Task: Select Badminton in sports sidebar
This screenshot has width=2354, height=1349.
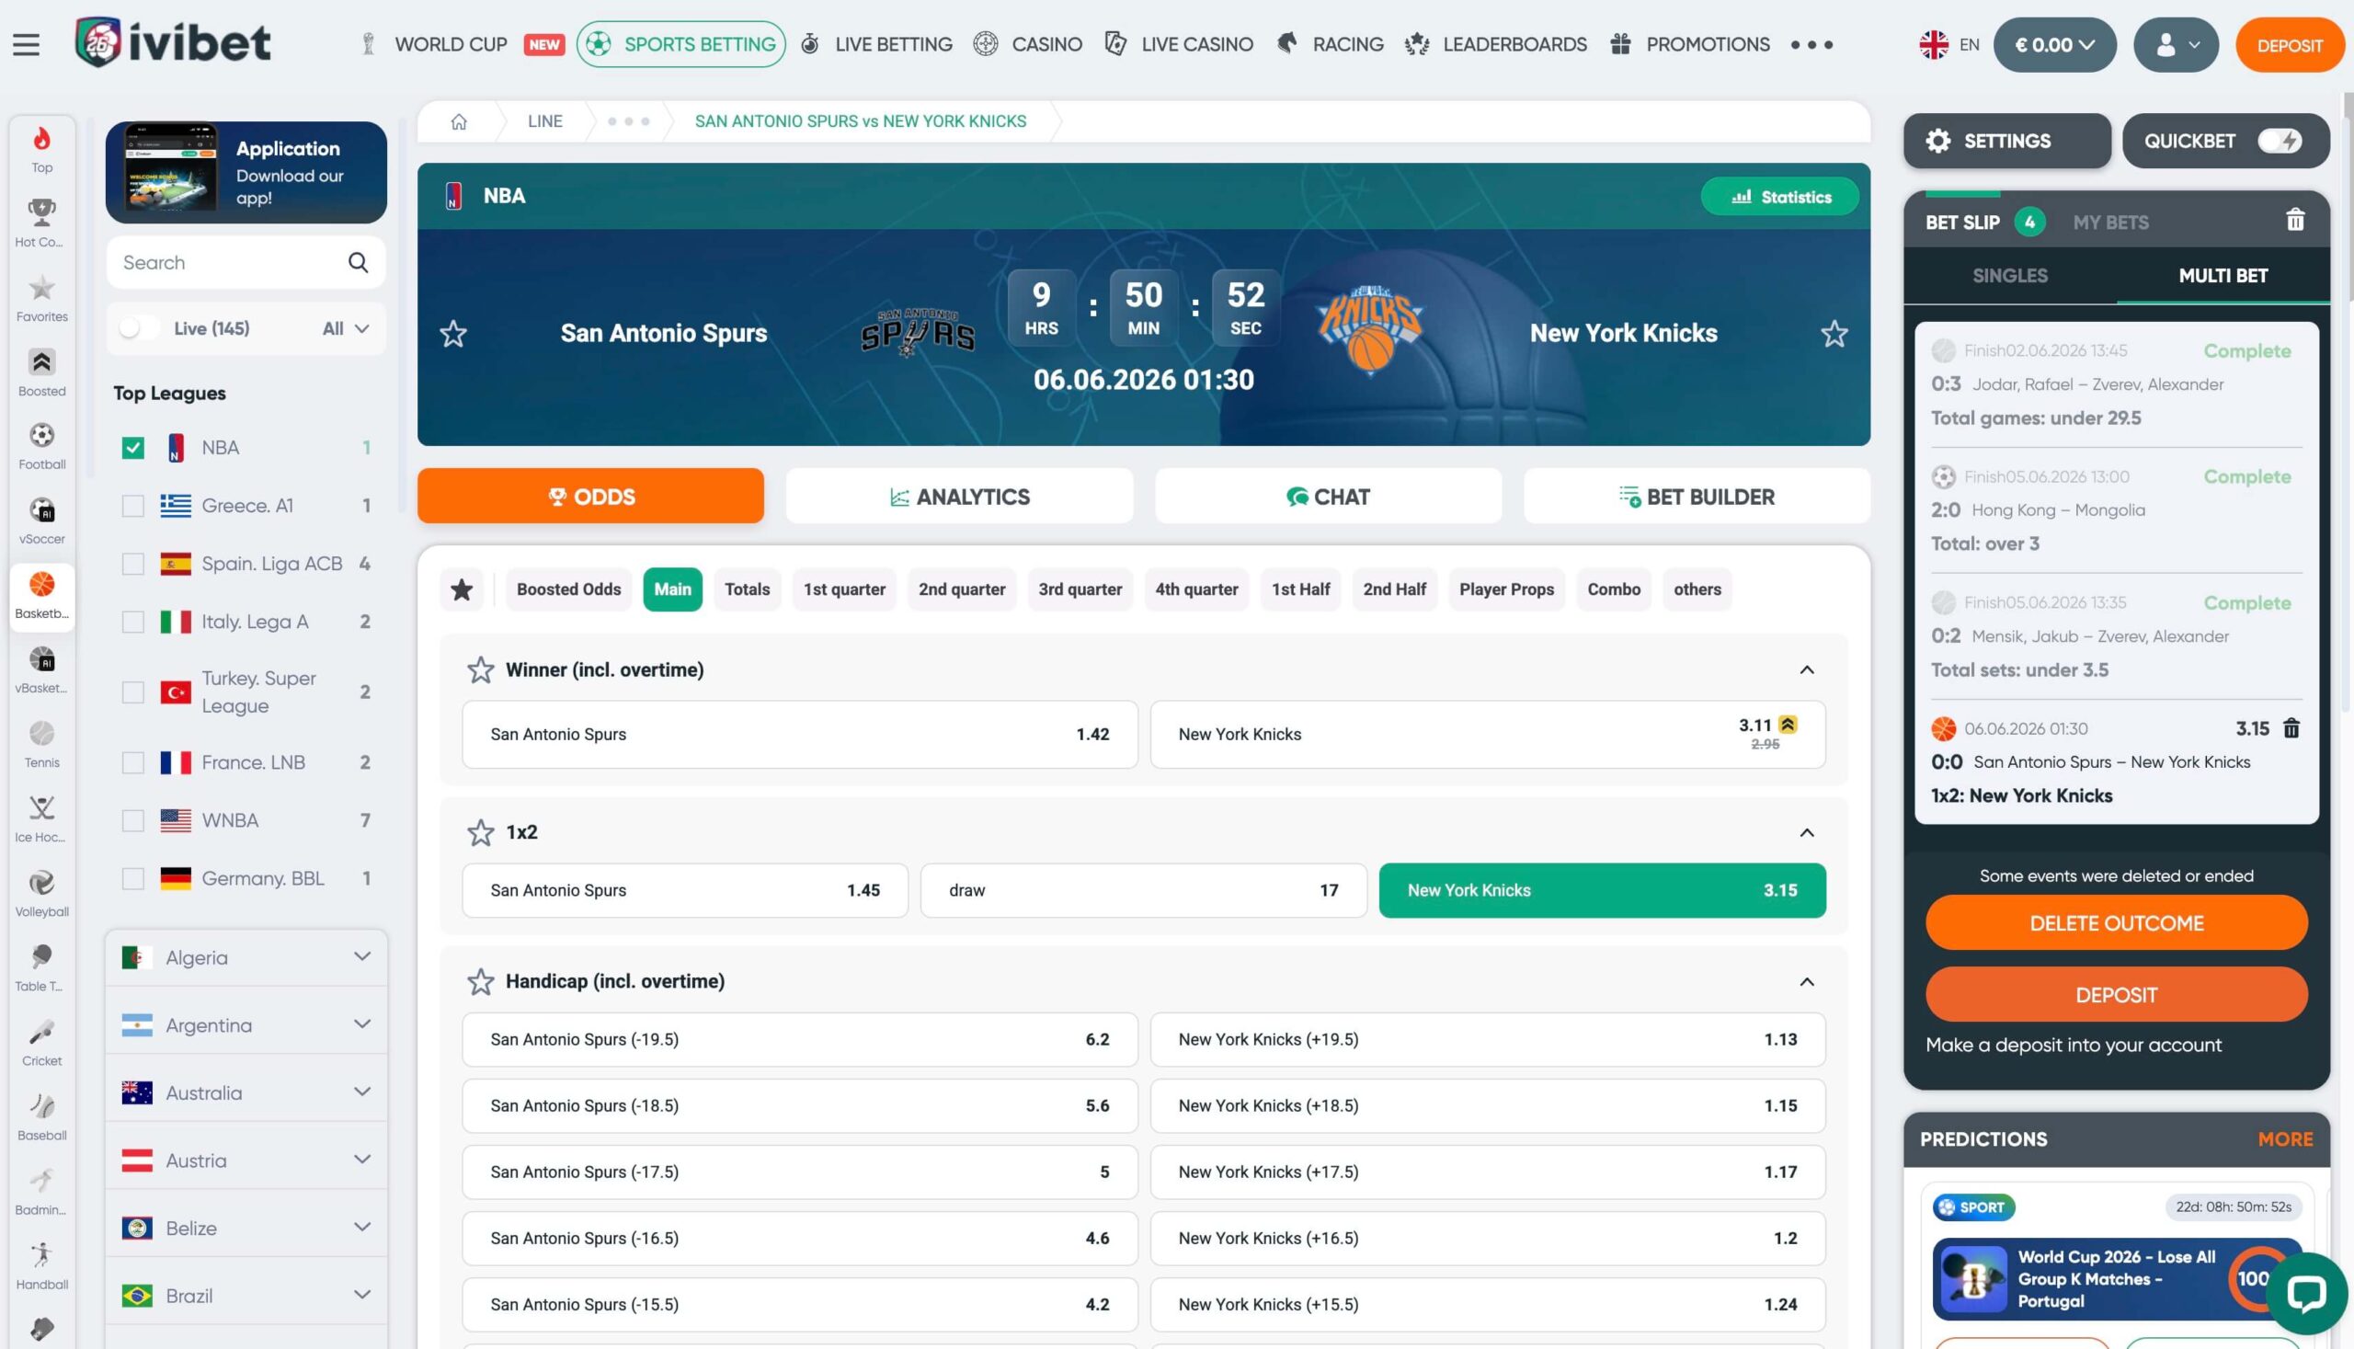Action: coord(41,1193)
